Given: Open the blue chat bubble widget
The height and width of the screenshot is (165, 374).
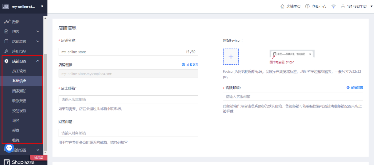Looking at the screenshot, I should pos(9,148).
